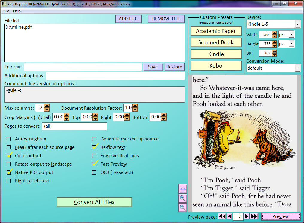The image size is (304, 223).
Task: Apply the Scanned Book preset
Action: (216, 42)
